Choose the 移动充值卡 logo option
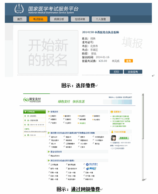The height and width of the screenshot is (194, 158). click(x=92, y=164)
